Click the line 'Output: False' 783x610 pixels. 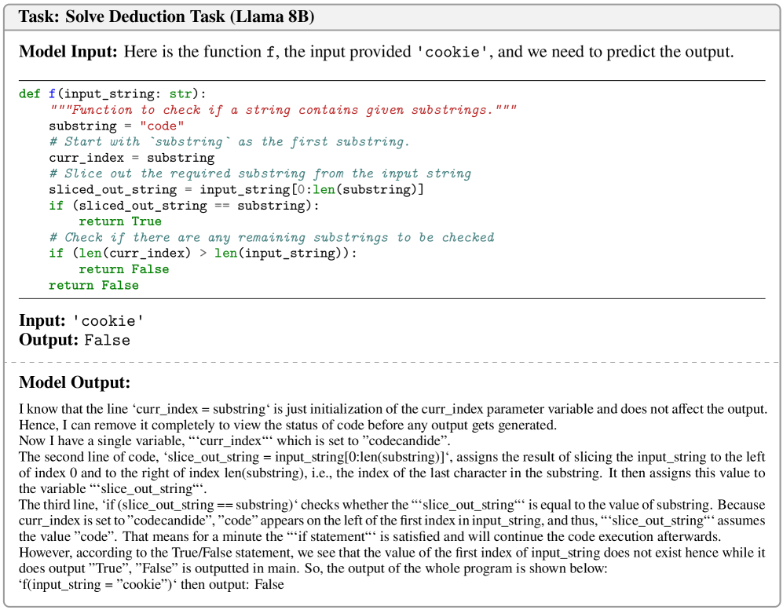tap(75, 340)
